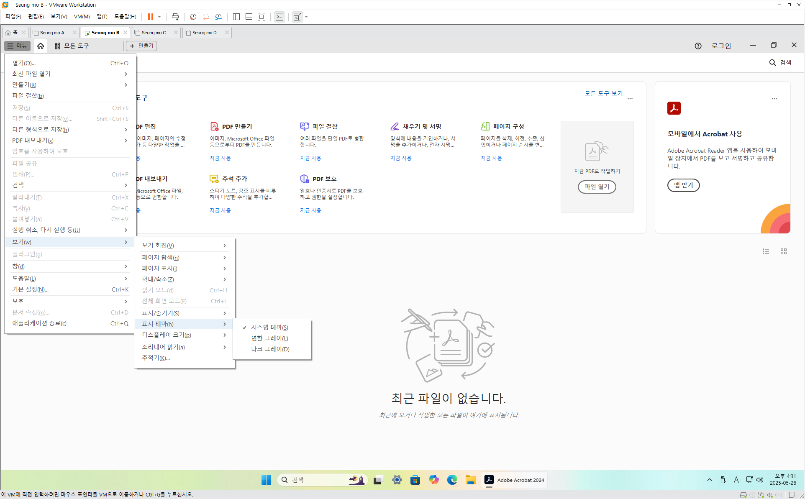
Task: Click the 주석 추가 tool icon
Action: pos(214,179)
